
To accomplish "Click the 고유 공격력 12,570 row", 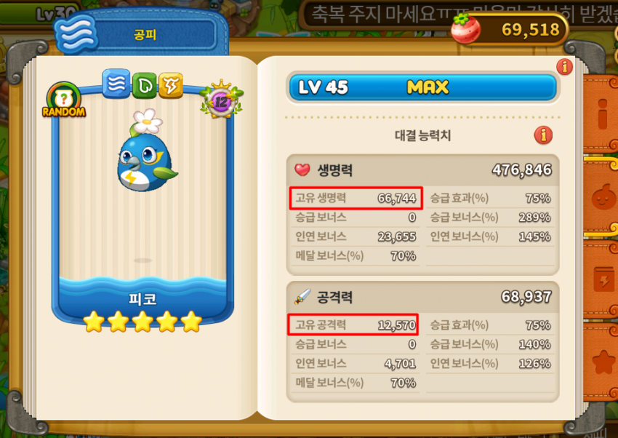I will (353, 324).
